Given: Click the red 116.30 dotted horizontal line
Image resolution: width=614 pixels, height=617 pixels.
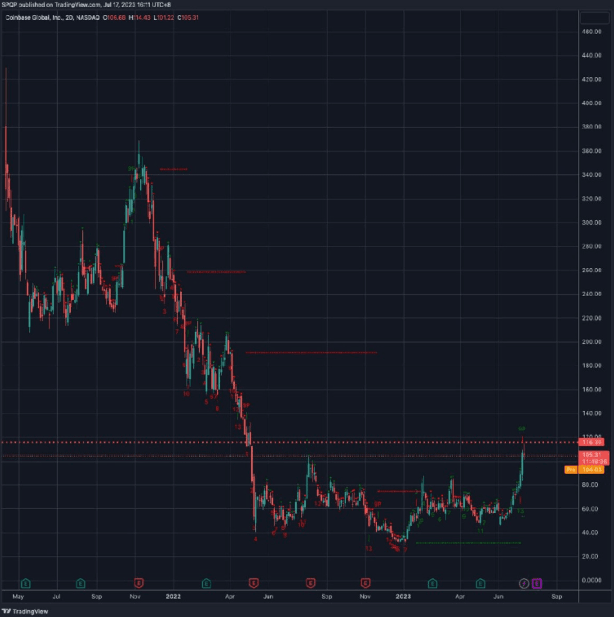Looking at the screenshot, I should [x=310, y=442].
